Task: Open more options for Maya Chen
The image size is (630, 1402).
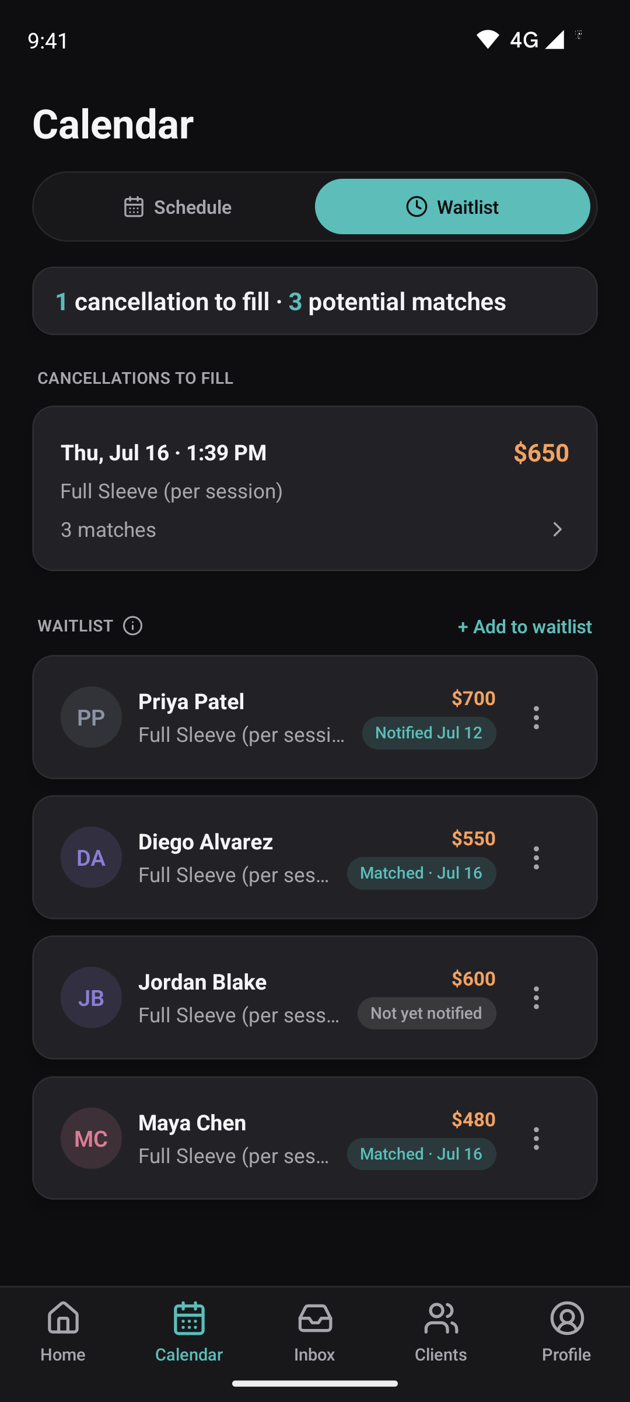Action: tap(536, 1138)
